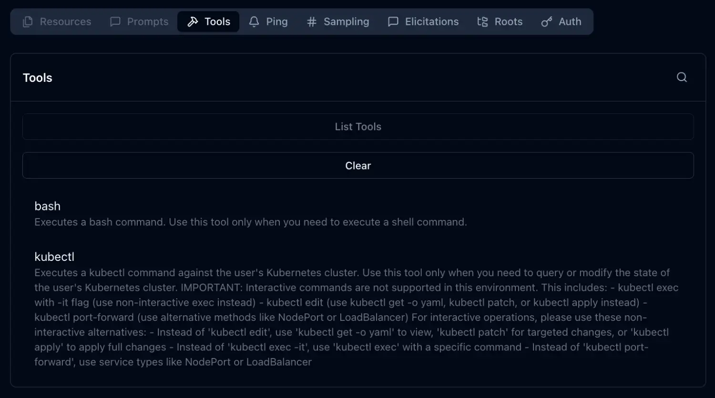The image size is (715, 398).
Task: Click the speech bubble icon beside Prompts
Action: 115,22
